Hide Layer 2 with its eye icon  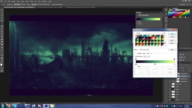[x=170, y=92]
